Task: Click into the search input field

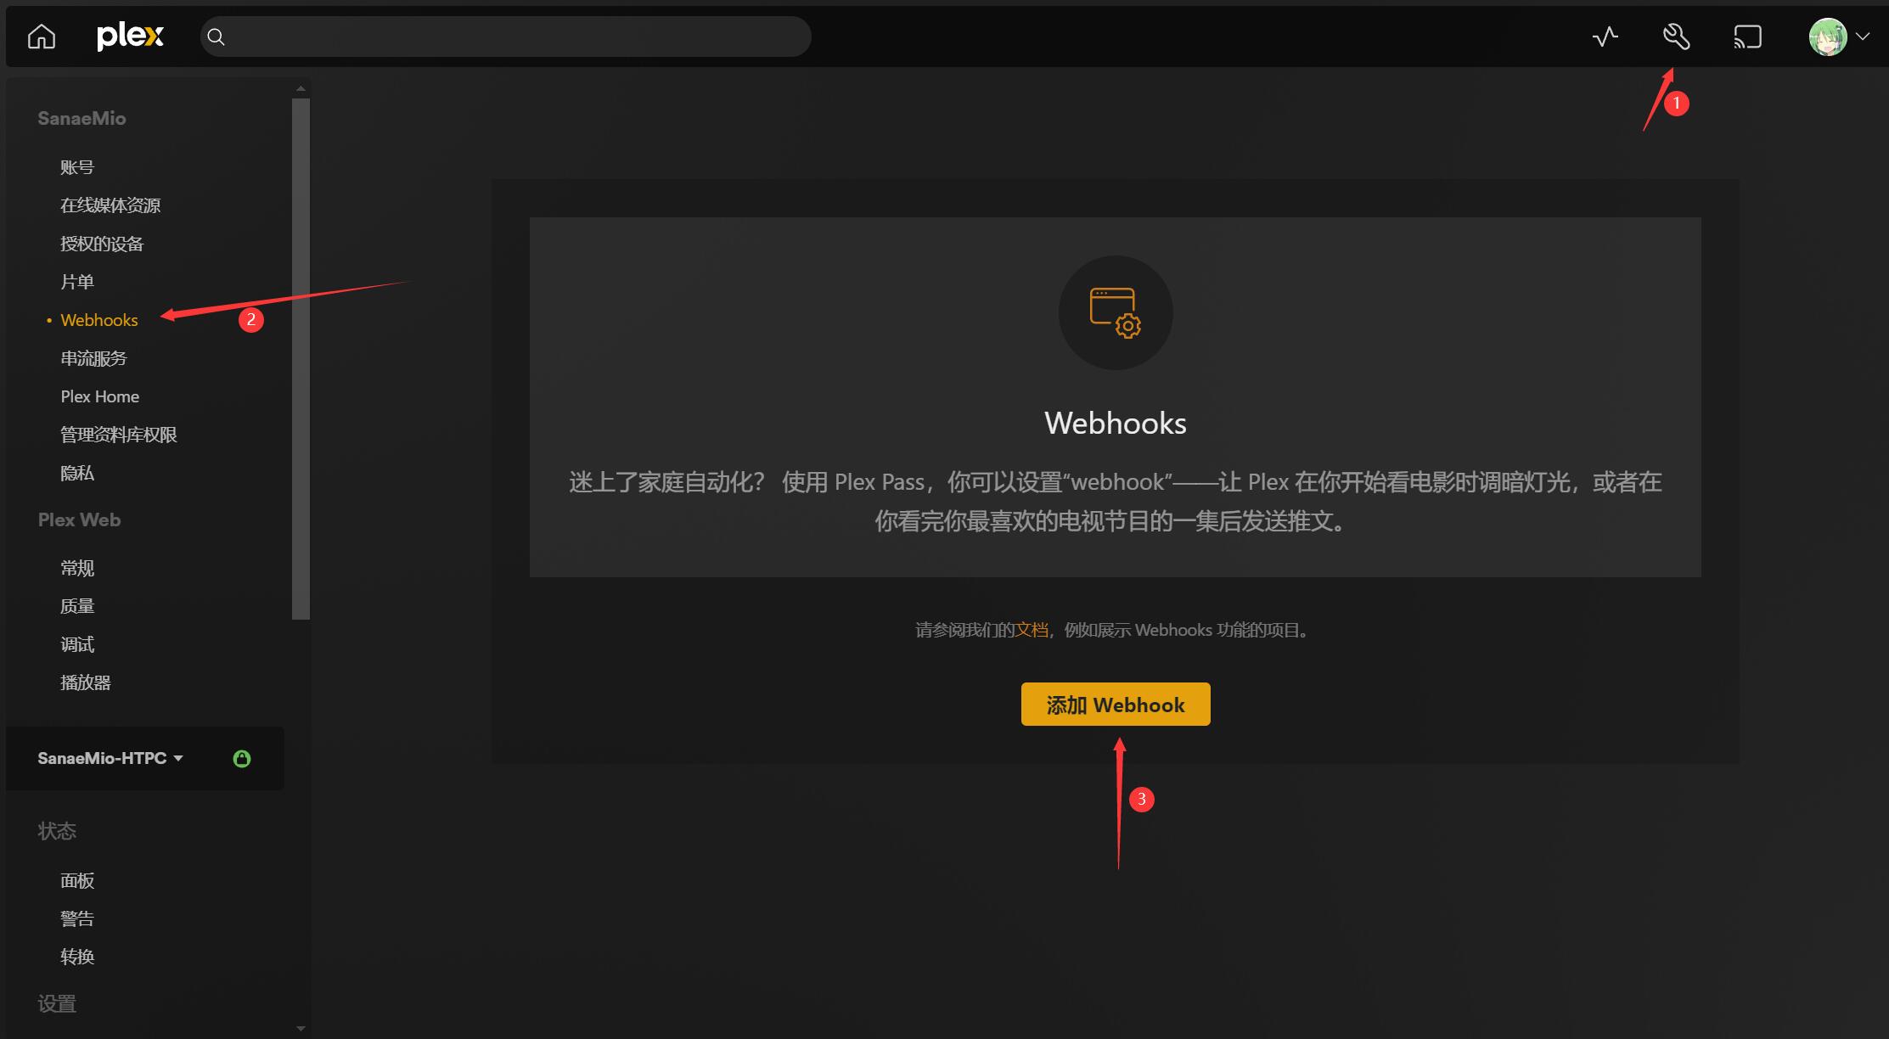Action: click(509, 37)
